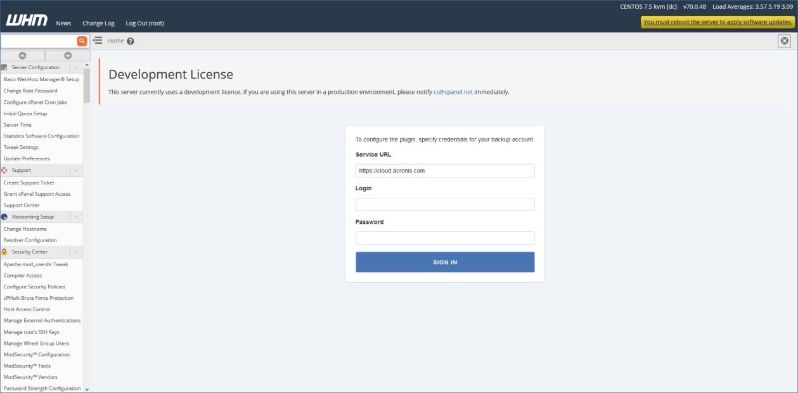798x393 pixels.
Task: Click the Security Center header label
Action: (x=30, y=252)
